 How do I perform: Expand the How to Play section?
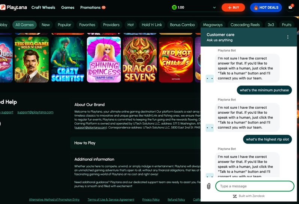click(x=135, y=143)
